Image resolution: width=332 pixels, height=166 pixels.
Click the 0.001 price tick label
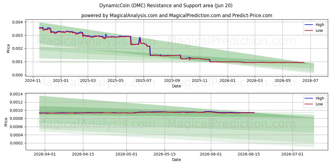(18, 62)
